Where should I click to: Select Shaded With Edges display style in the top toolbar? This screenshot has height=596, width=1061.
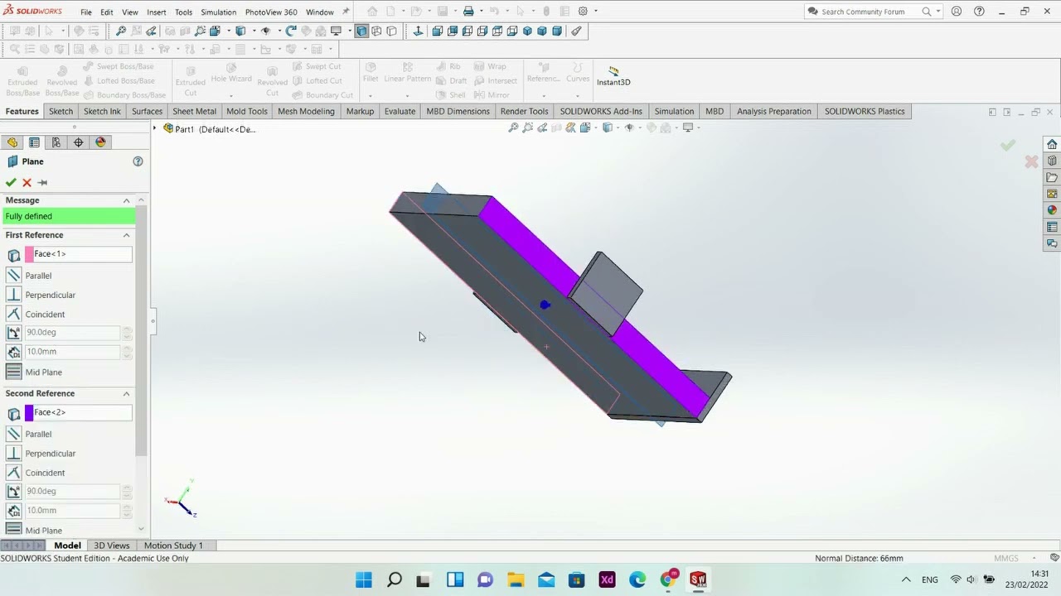point(361,31)
